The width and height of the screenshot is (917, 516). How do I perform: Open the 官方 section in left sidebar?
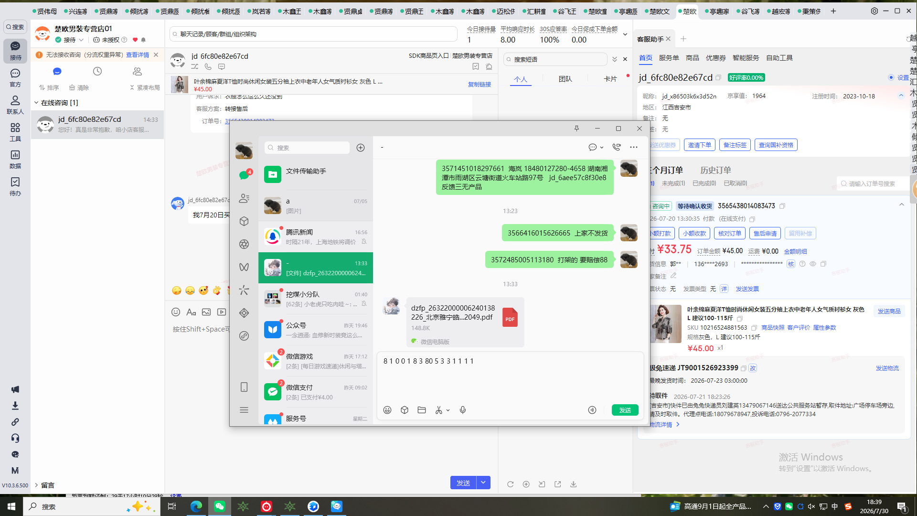pos(15,77)
